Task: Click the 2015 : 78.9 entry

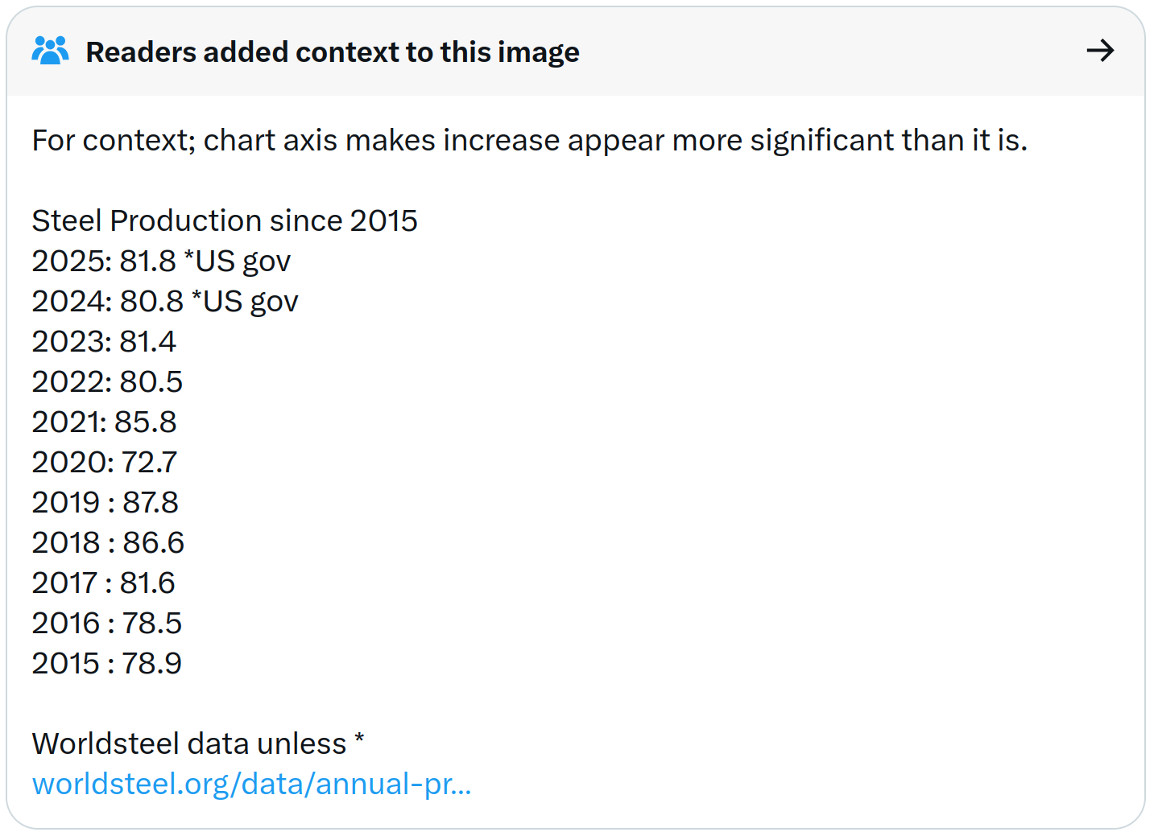Action: coord(106,664)
